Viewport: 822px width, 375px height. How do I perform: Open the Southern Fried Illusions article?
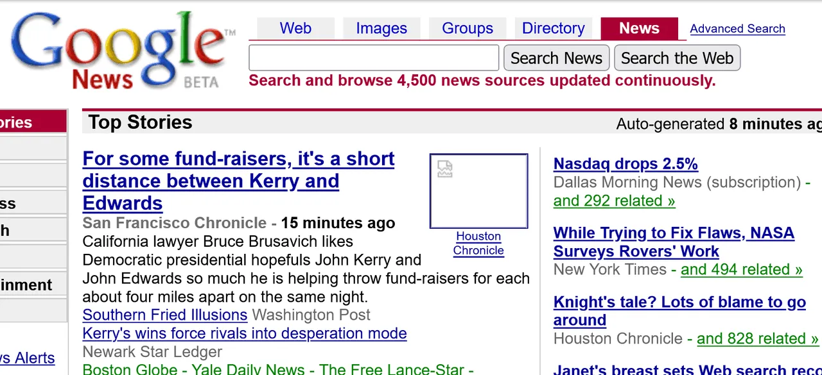point(165,315)
